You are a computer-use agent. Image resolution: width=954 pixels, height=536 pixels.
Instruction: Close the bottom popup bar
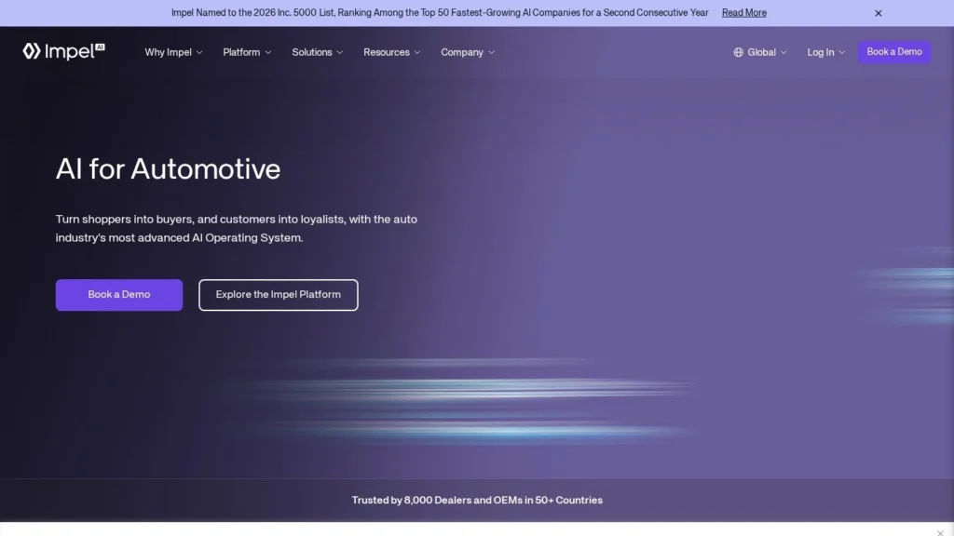click(x=940, y=532)
